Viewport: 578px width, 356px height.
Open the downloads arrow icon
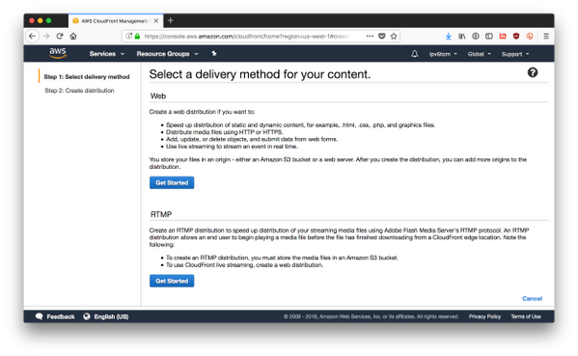449,36
